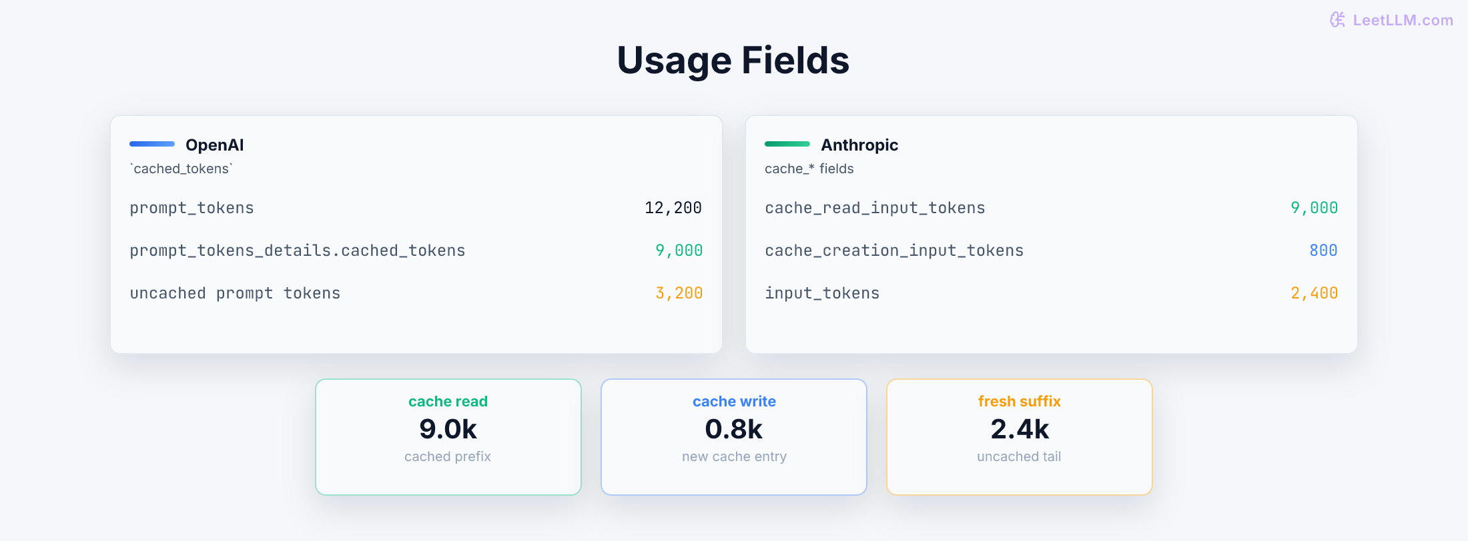Click the green Anthropic legend bar
1468x541 pixels.
[787, 144]
